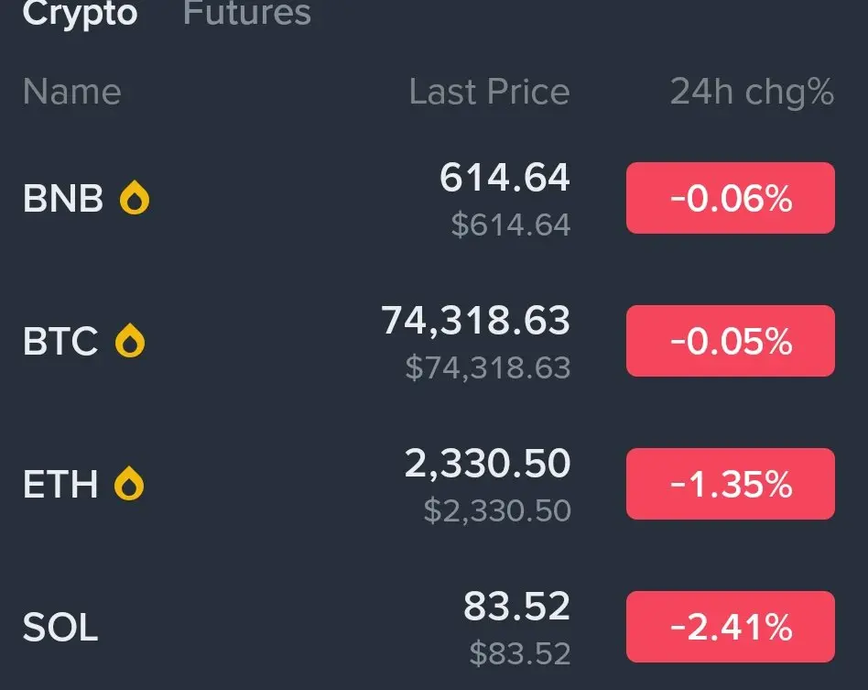
Task: Tap the flame icon next to BNB
Action: pyautogui.click(x=135, y=198)
